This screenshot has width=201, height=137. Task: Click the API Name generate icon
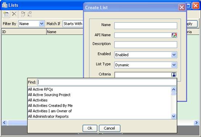[x=174, y=35]
